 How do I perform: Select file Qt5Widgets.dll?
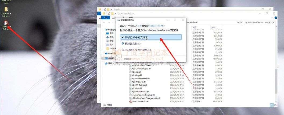pyautogui.click(x=139, y=82)
